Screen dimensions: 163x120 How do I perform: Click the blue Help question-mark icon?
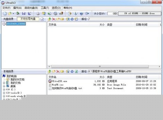[x=81, y=13]
